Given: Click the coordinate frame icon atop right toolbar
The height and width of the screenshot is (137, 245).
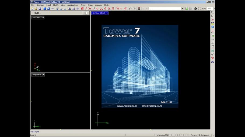Looking at the screenshot, I should tap(213, 12).
